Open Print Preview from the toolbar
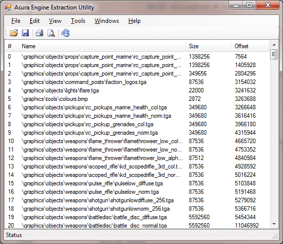The image size is (283, 244). [51, 33]
